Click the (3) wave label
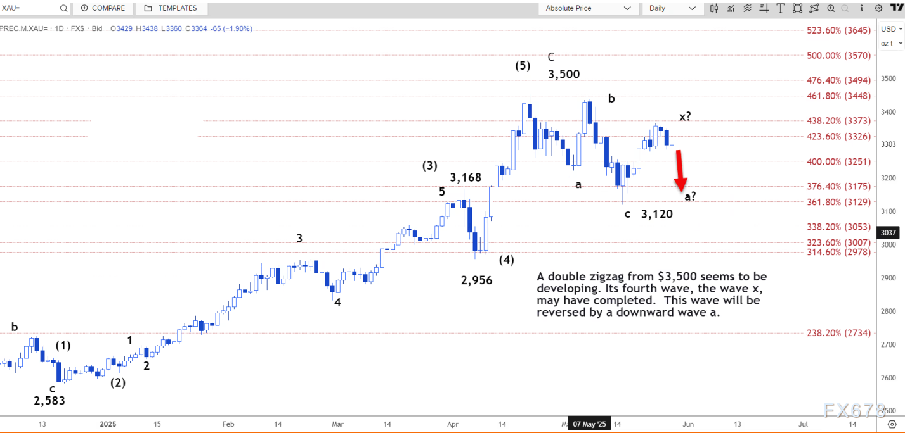Image resolution: width=905 pixels, height=433 pixels. (430, 166)
